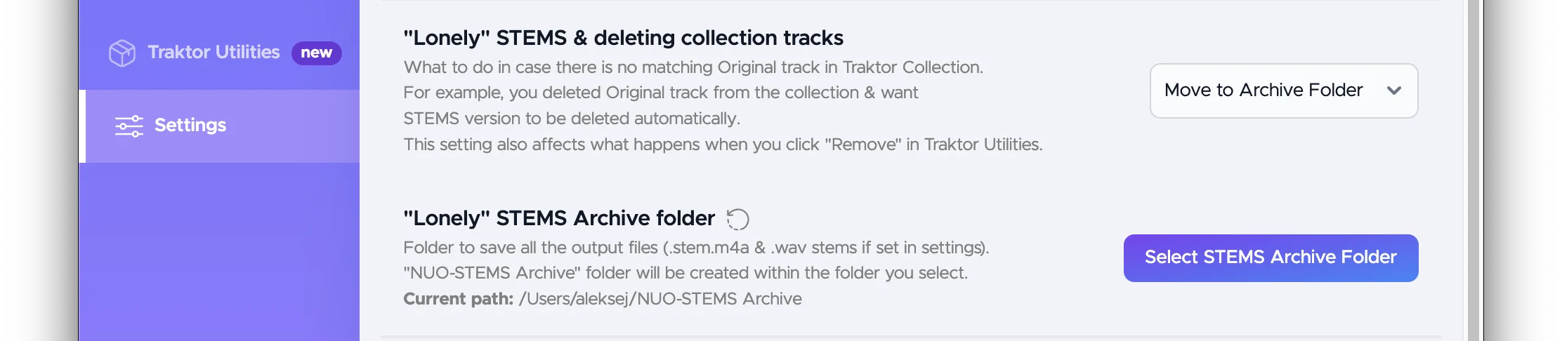Click the Traktor Utilities cube icon

(122, 53)
